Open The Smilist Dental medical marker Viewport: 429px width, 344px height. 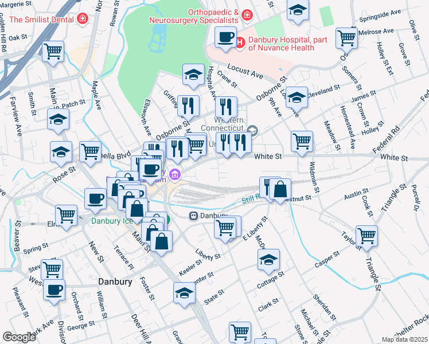click(x=83, y=18)
